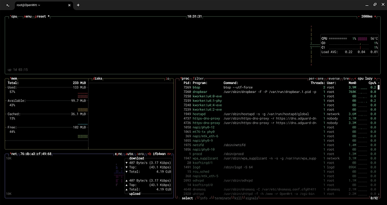
Task: Decrease the 2000ms update interval with minus
Action: click(x=358, y=16)
